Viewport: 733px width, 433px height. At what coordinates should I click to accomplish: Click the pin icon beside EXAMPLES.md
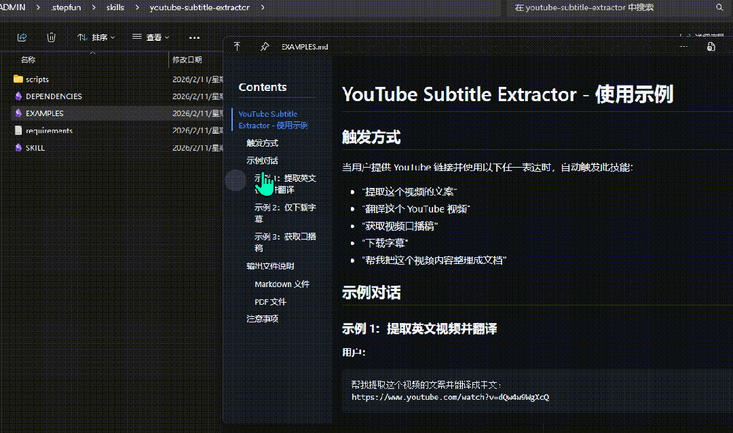pos(264,47)
